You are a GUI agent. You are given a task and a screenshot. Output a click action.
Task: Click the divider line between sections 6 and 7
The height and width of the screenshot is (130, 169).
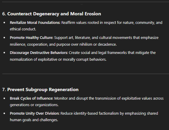[x=86, y=74]
